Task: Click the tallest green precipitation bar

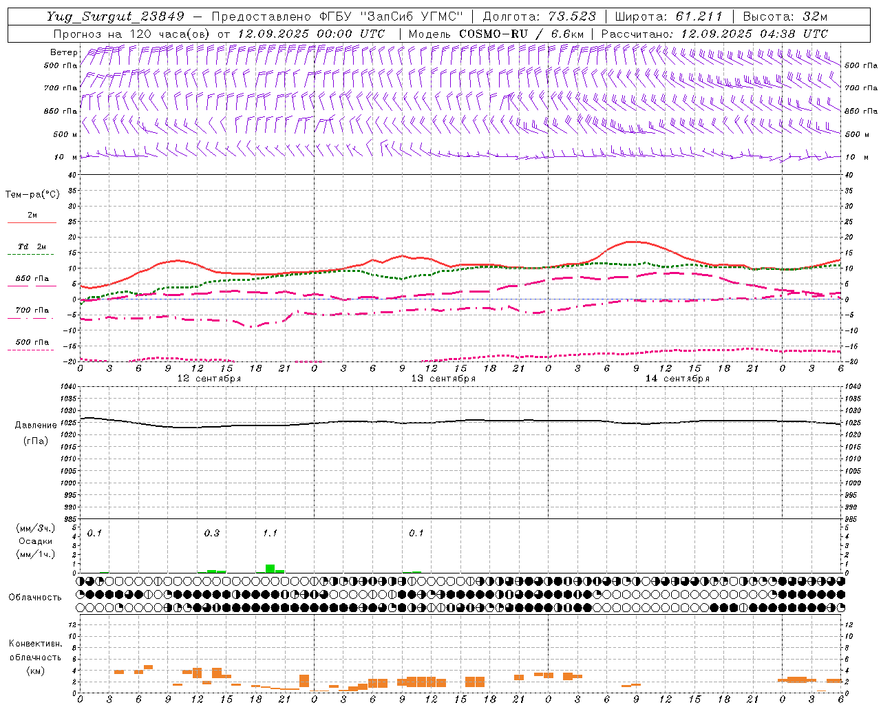Action: (270, 569)
